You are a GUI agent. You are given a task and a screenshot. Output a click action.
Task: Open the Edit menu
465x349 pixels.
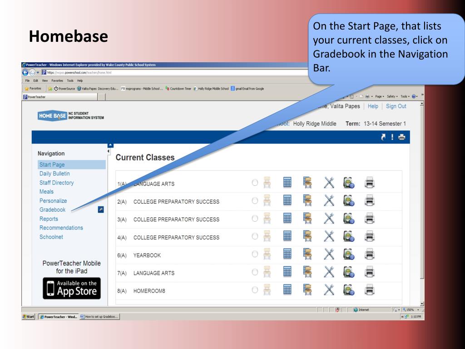click(35, 80)
